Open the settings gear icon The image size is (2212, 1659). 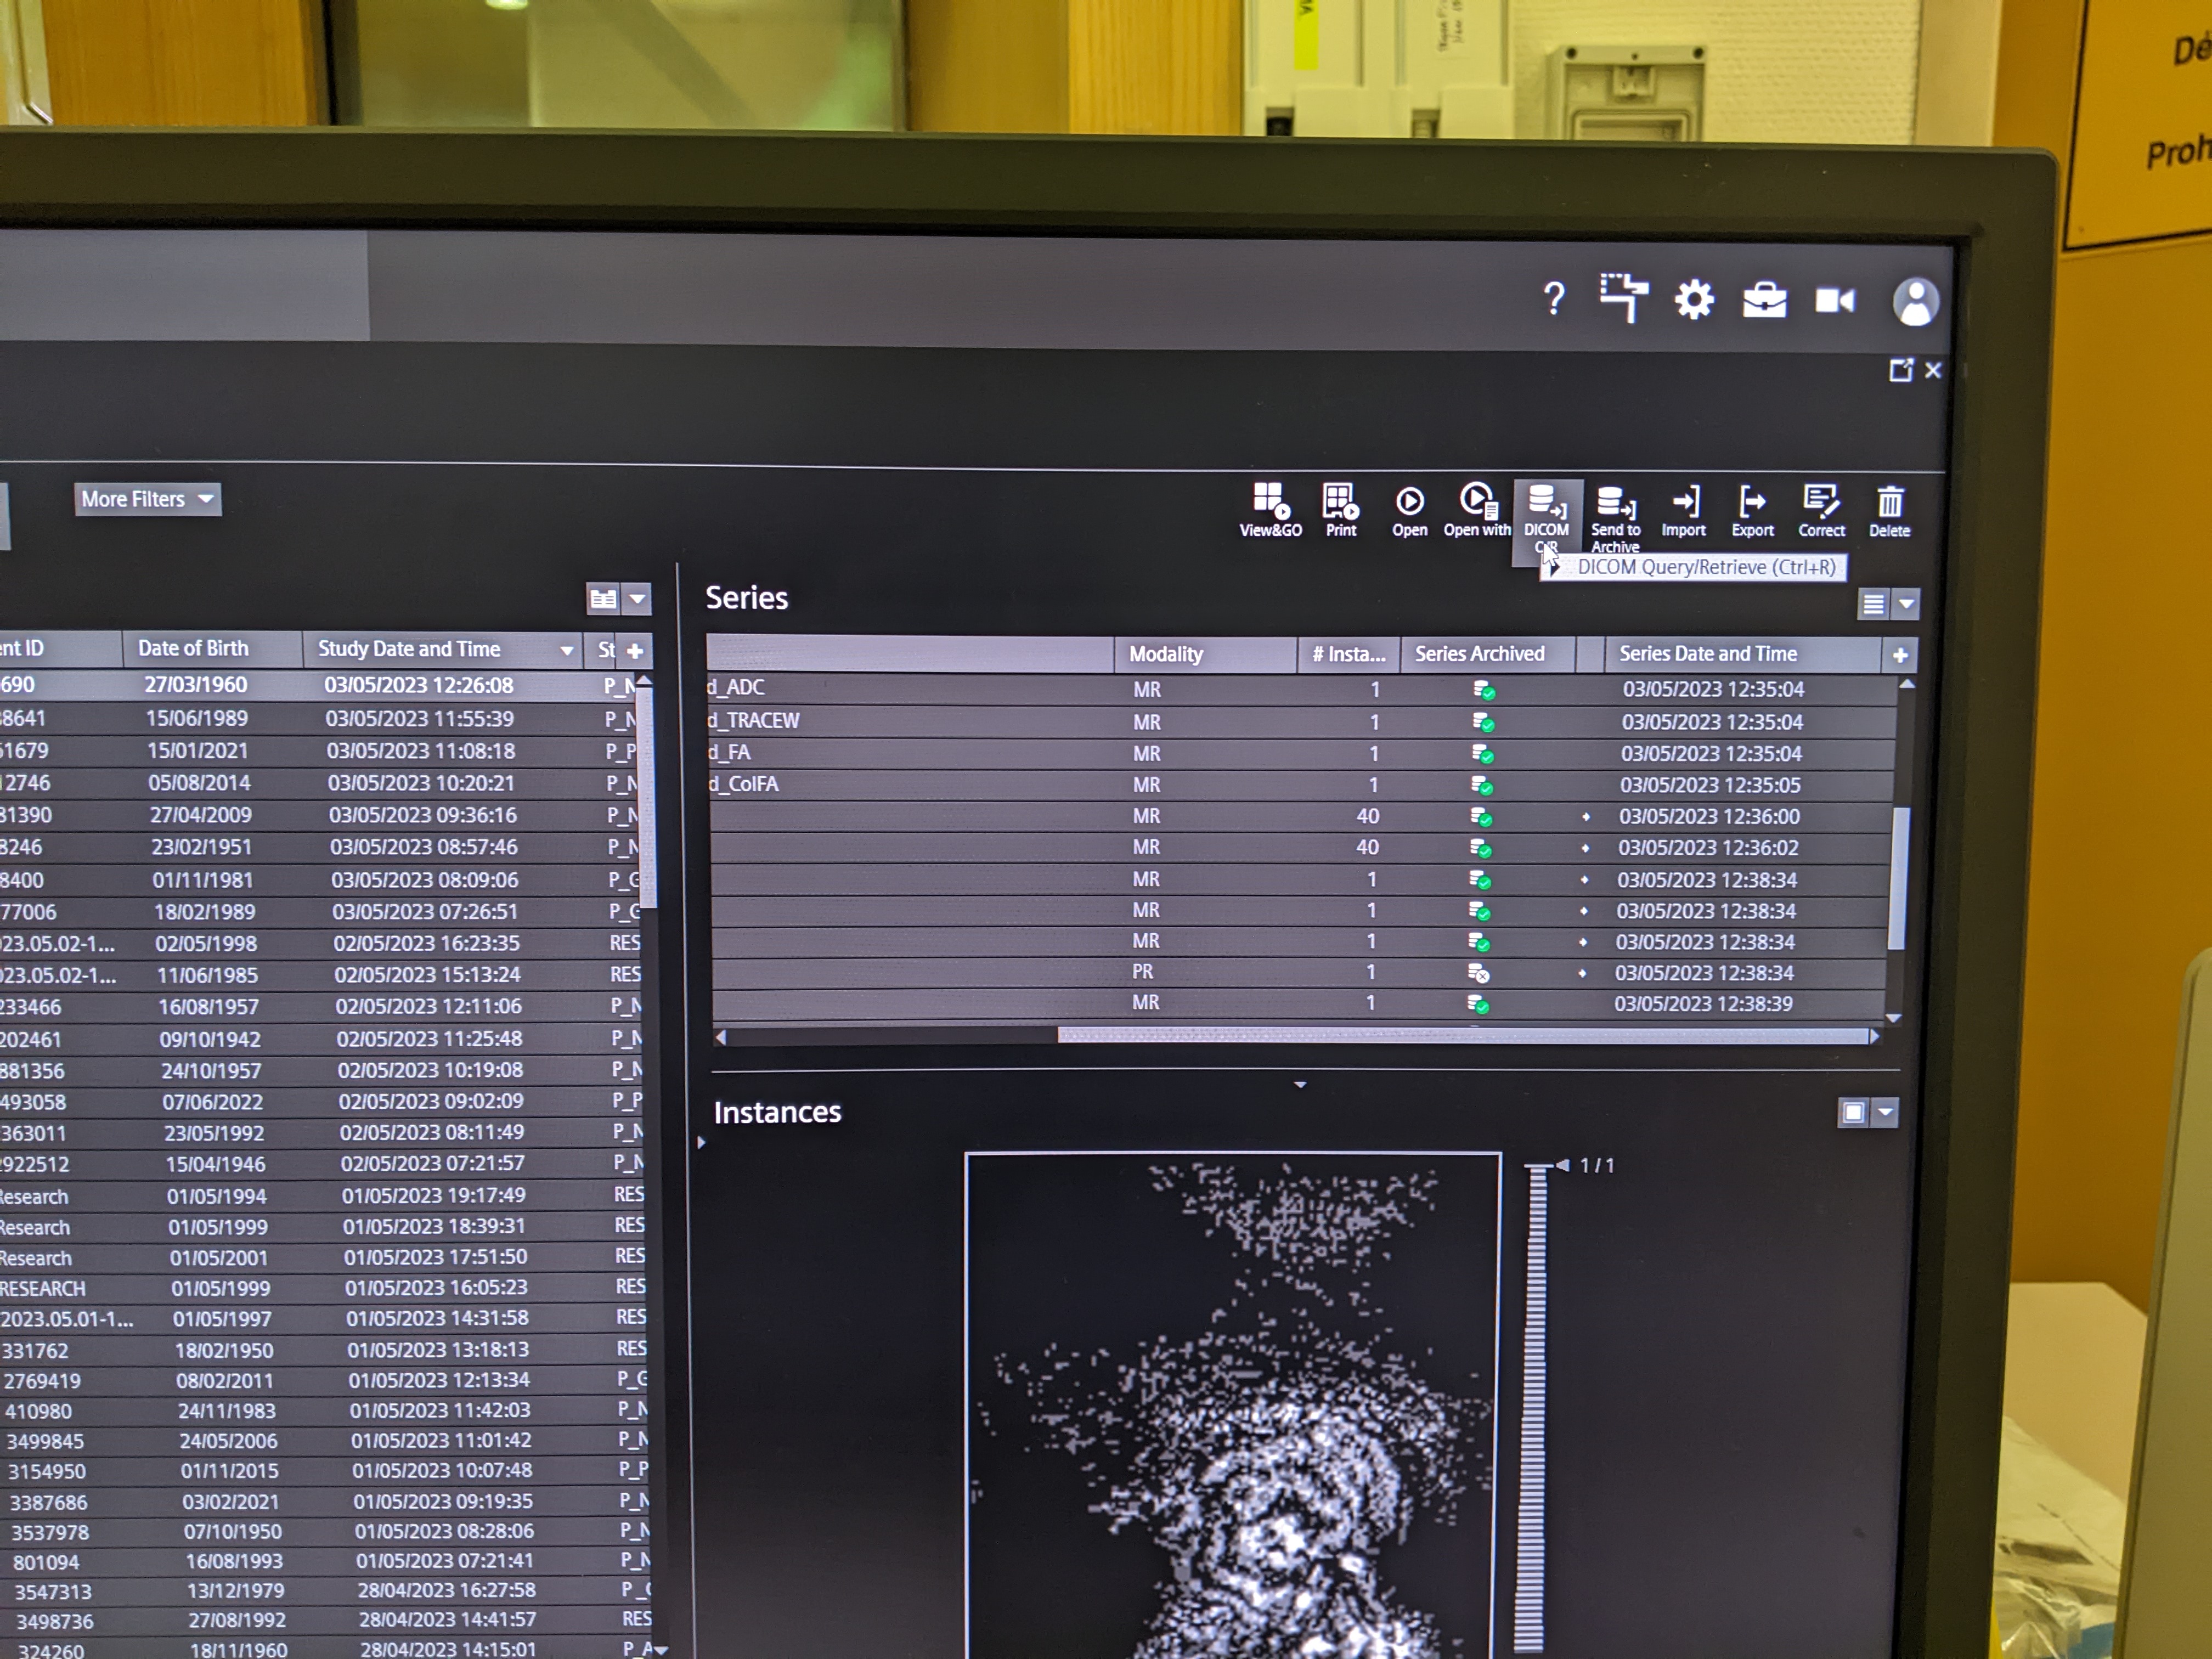tap(1694, 300)
